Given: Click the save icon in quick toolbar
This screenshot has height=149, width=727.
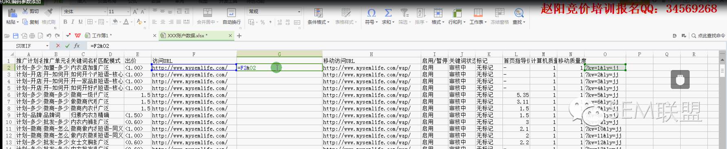Looking at the screenshot, I should point(15,36).
